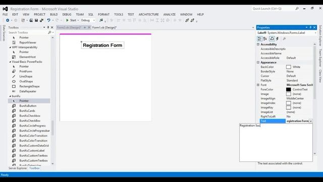Image resolution: width=323 pixels, height=182 pixels.
Task: Open the ARCHITECTURE menu
Action: tap(148, 15)
